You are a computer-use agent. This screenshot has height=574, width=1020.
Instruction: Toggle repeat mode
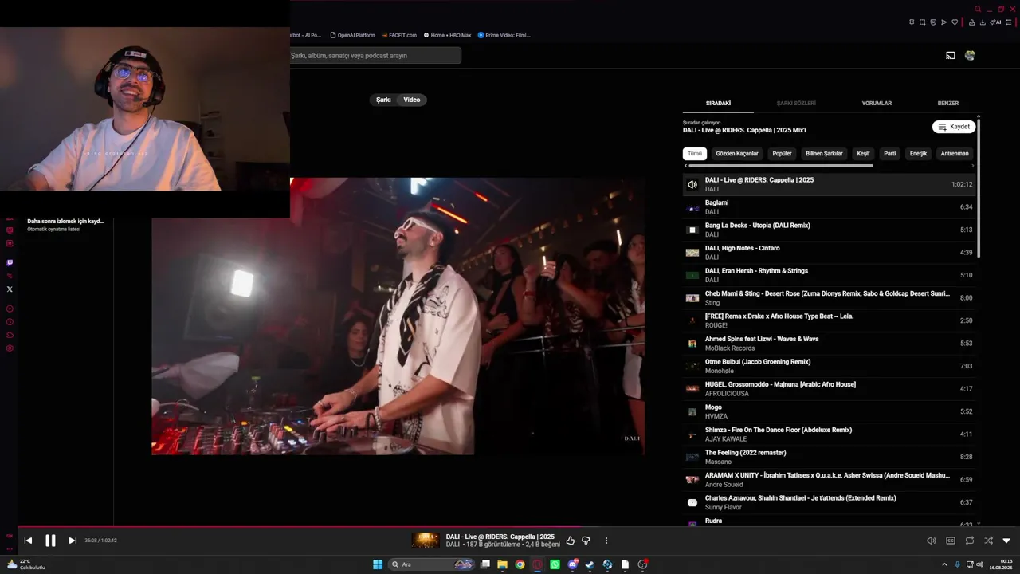[x=970, y=541]
